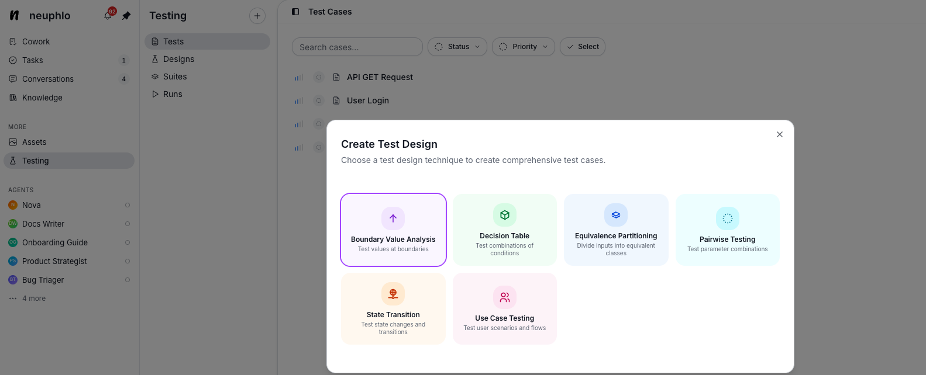Select the Tests tab in Testing panel
Screen dimensions: 926x375
click(207, 41)
